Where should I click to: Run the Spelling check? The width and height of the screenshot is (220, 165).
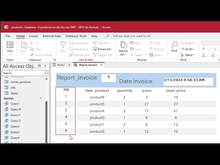coord(157,49)
